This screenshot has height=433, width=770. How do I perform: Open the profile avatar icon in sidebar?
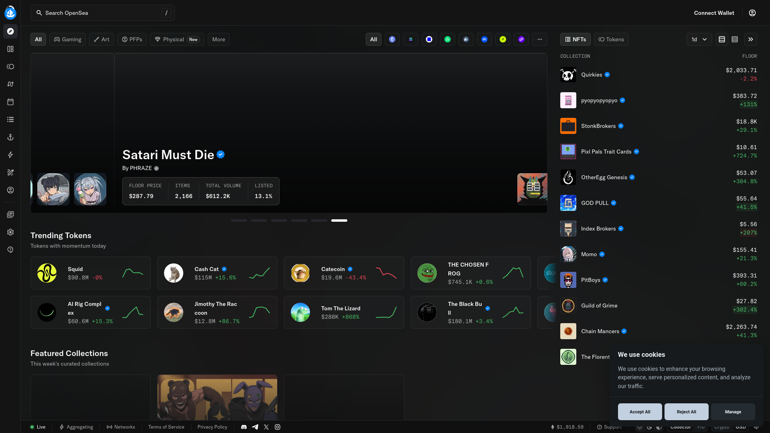click(10, 190)
